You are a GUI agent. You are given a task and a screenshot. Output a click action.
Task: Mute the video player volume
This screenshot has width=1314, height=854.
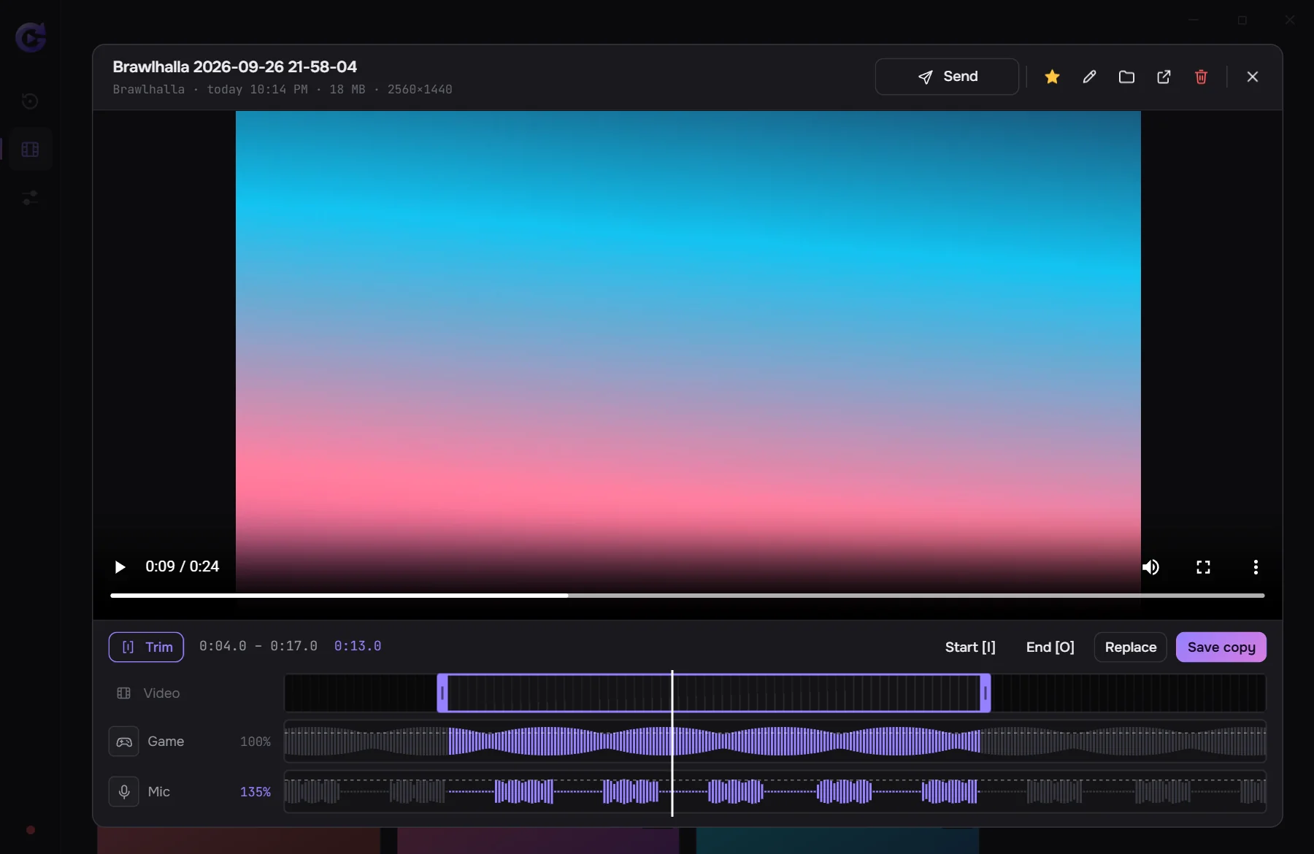tap(1150, 567)
